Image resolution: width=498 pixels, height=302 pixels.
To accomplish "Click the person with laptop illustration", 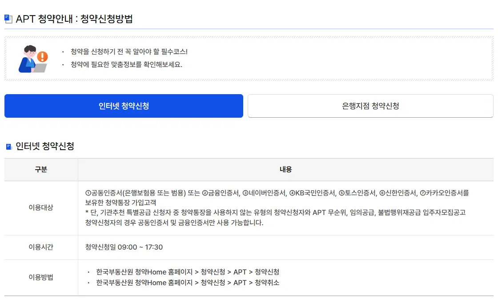I will pos(33,59).
